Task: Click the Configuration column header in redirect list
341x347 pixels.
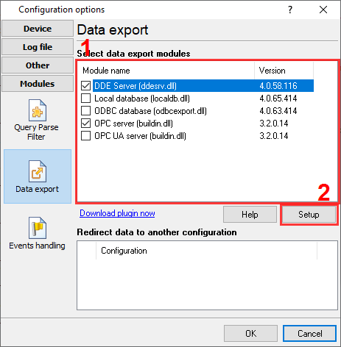Action: pyautogui.click(x=206, y=251)
